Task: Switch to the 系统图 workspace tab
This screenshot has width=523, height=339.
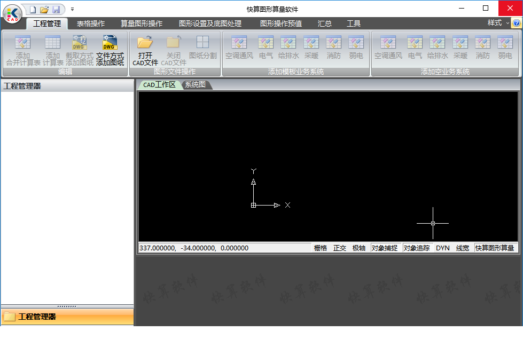Action: point(196,85)
